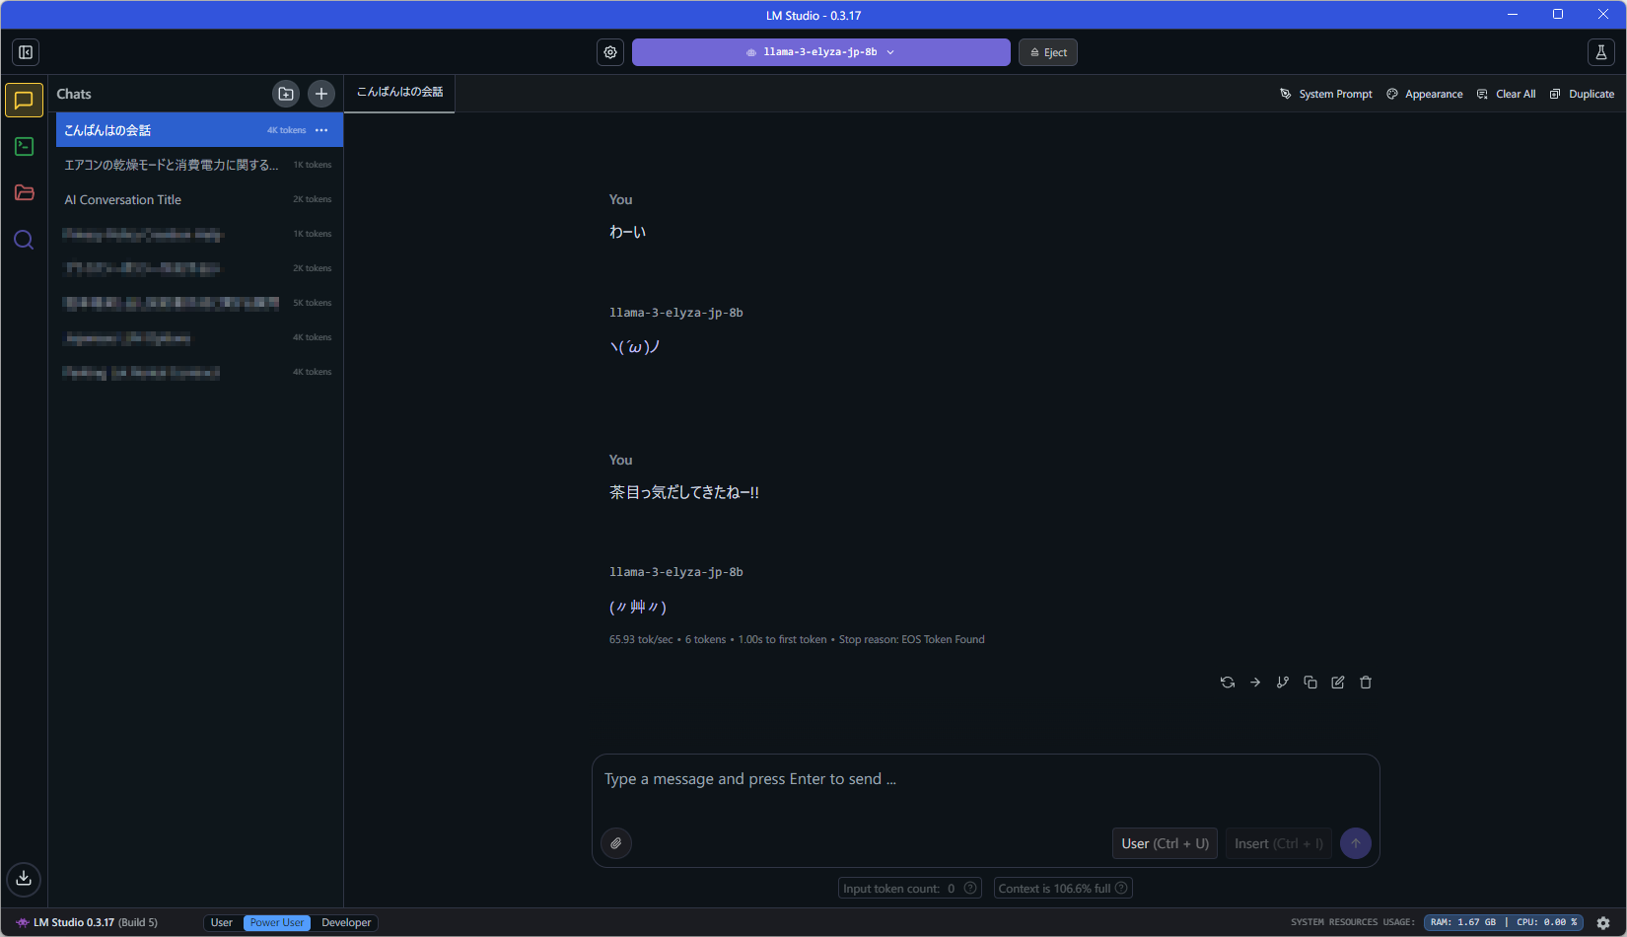Click the branch conversation icon
Image resolution: width=1627 pixels, height=937 pixels.
tap(1283, 683)
